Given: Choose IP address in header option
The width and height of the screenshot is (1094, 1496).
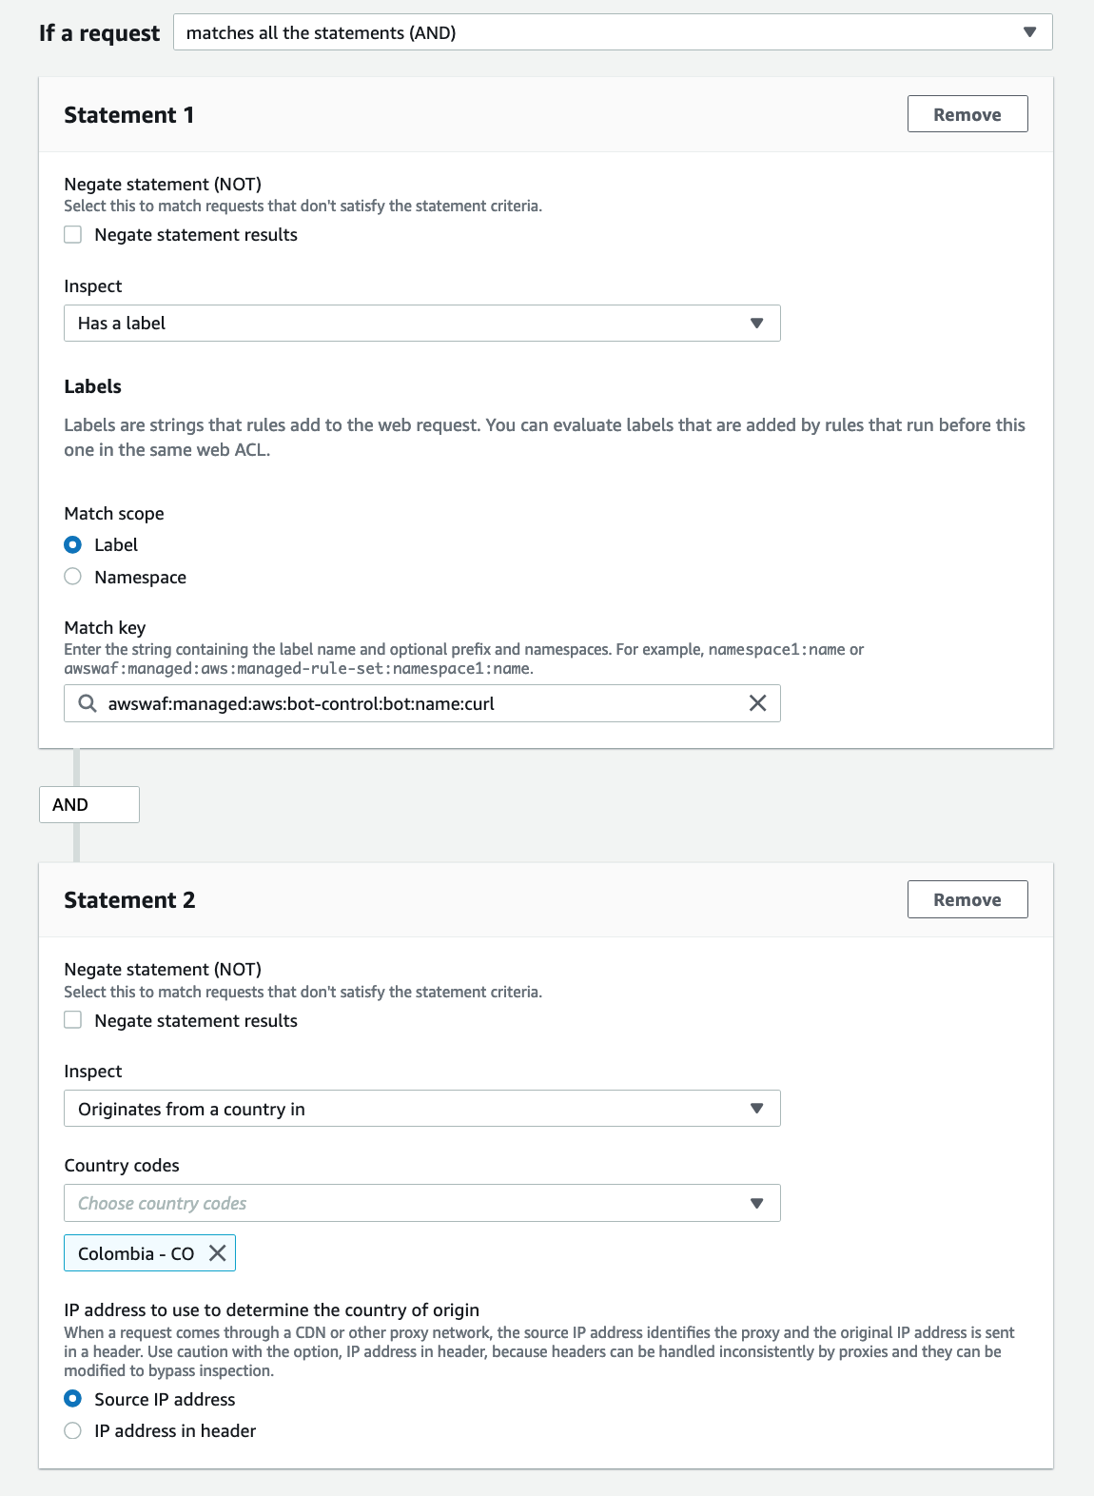Looking at the screenshot, I should pyautogui.click(x=73, y=1430).
